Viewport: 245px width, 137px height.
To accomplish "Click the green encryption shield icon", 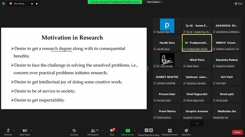I will [x=4, y=4].
